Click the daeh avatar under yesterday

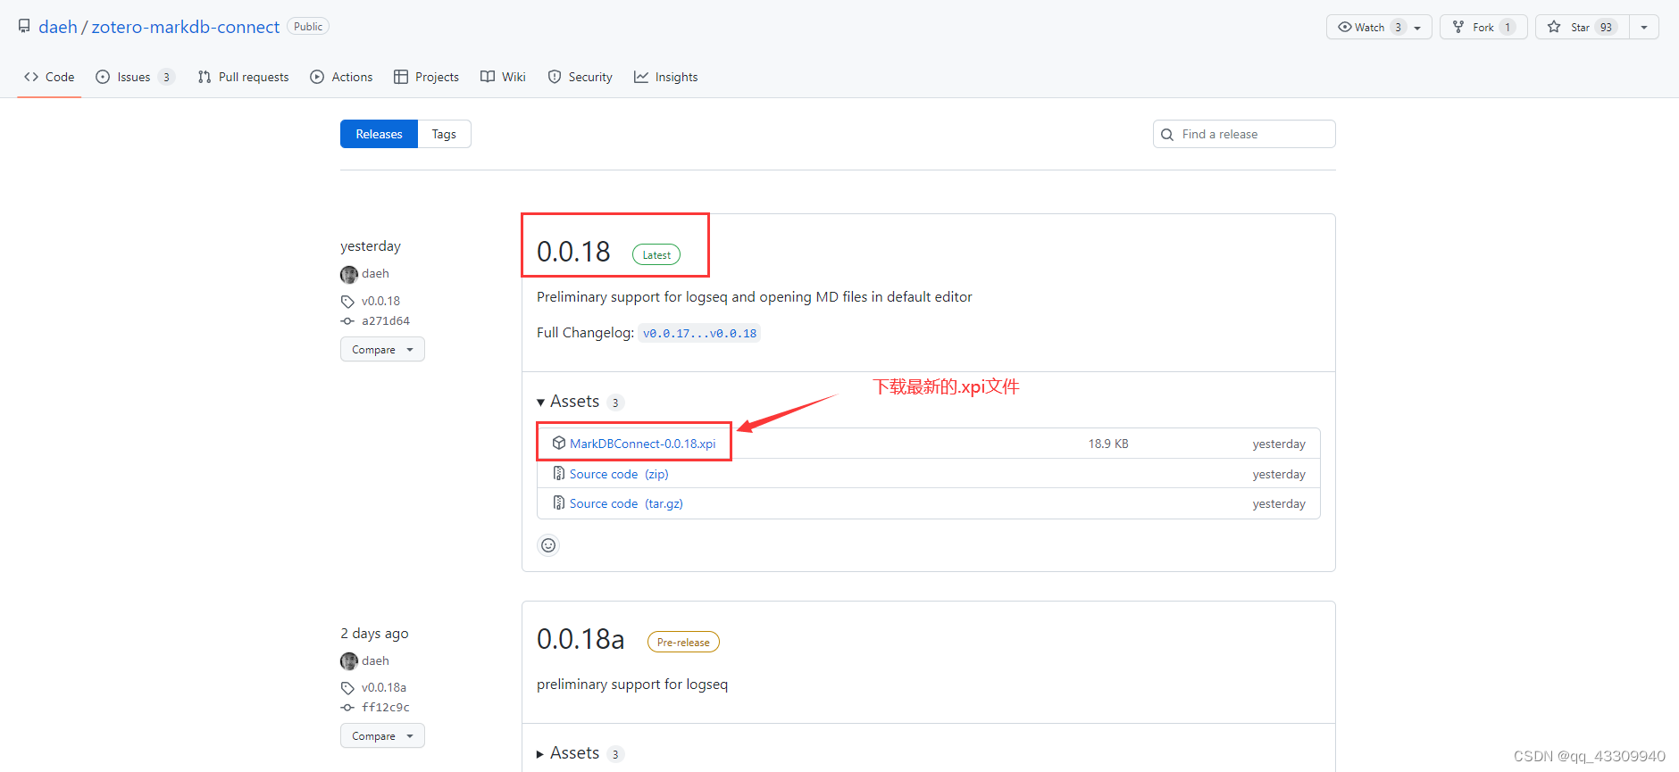coord(349,274)
